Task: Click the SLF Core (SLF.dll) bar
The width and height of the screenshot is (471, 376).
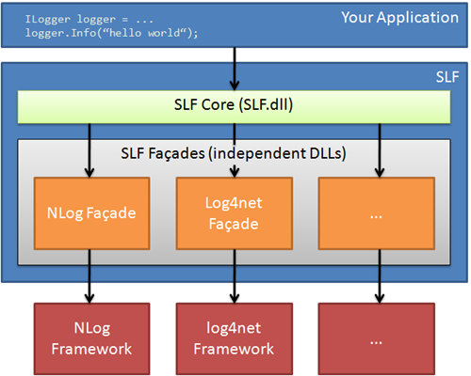Action: pos(234,107)
